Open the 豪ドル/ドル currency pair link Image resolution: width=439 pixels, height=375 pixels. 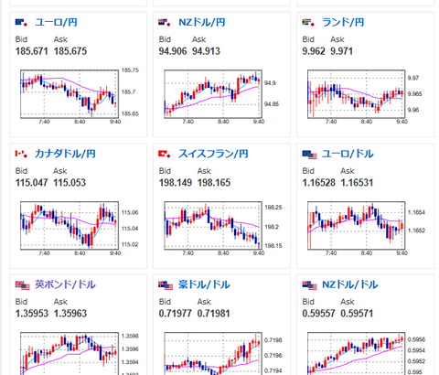(204, 284)
